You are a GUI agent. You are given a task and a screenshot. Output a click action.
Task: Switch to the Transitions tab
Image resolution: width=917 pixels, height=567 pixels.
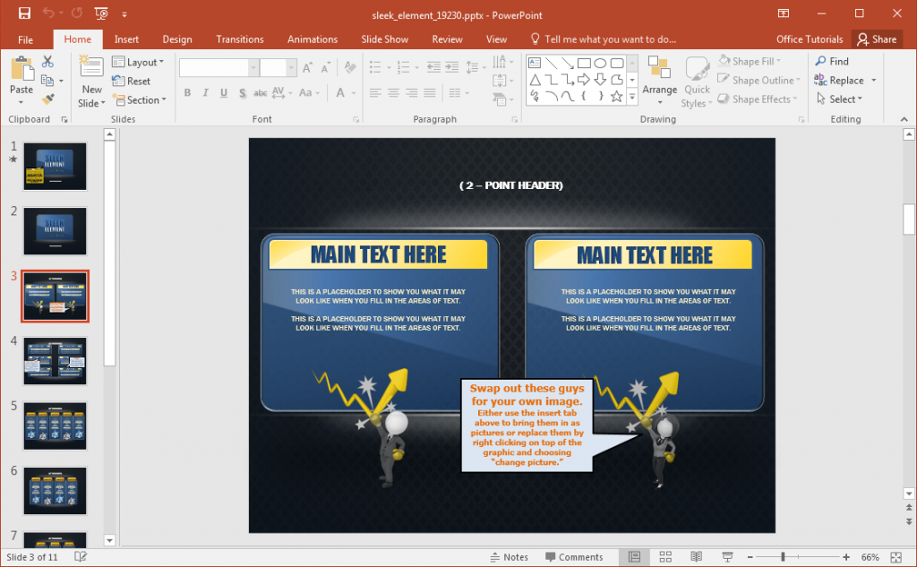pos(239,39)
